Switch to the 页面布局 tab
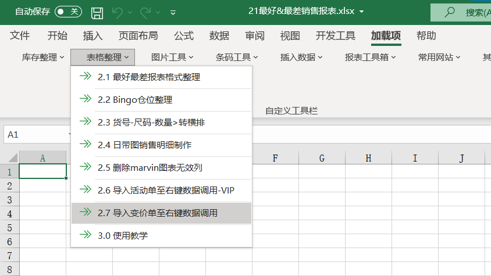This screenshot has width=491, height=276. tap(138, 35)
